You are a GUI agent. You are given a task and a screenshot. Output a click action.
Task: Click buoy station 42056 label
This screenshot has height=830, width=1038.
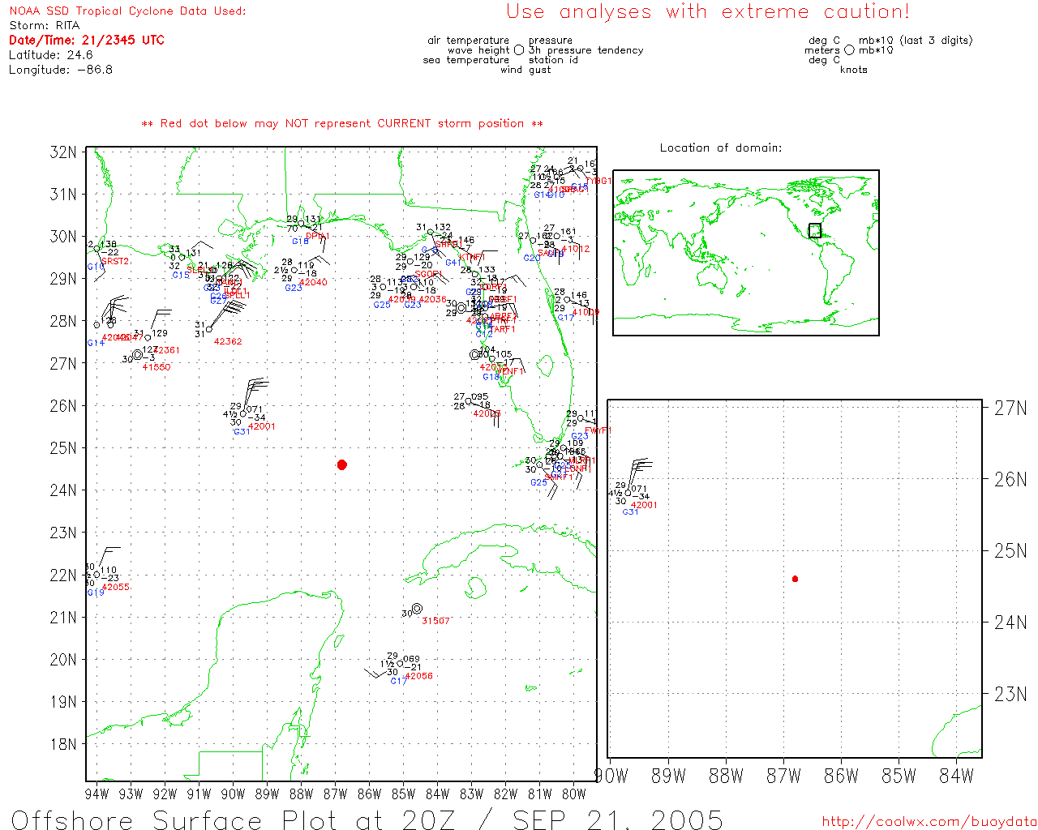click(418, 676)
